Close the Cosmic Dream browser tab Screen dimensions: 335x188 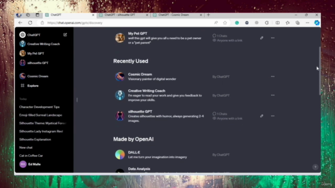tap(201, 15)
